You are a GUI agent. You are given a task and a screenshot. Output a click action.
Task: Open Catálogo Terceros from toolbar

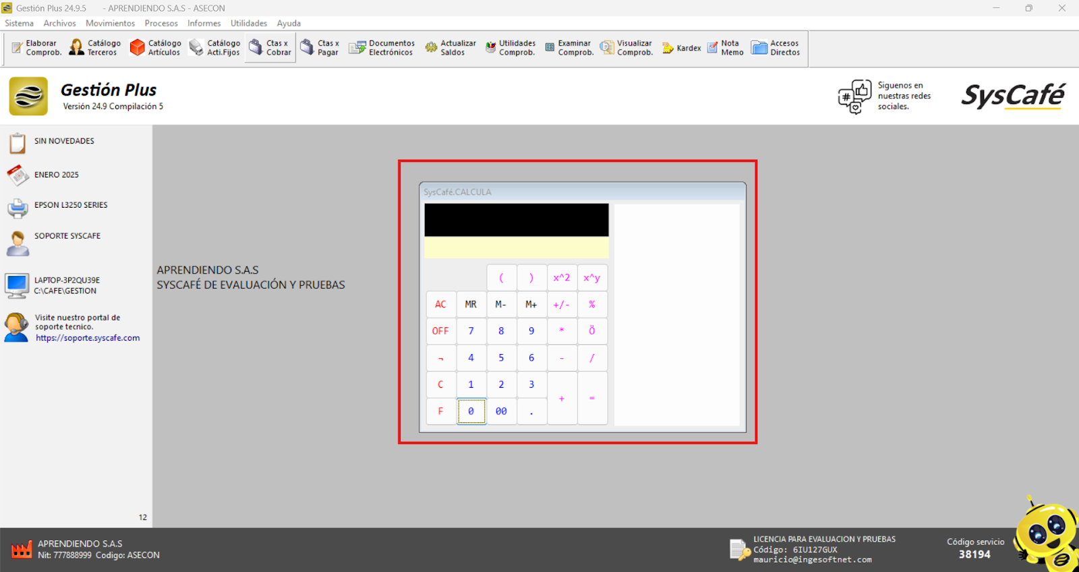[77, 48]
